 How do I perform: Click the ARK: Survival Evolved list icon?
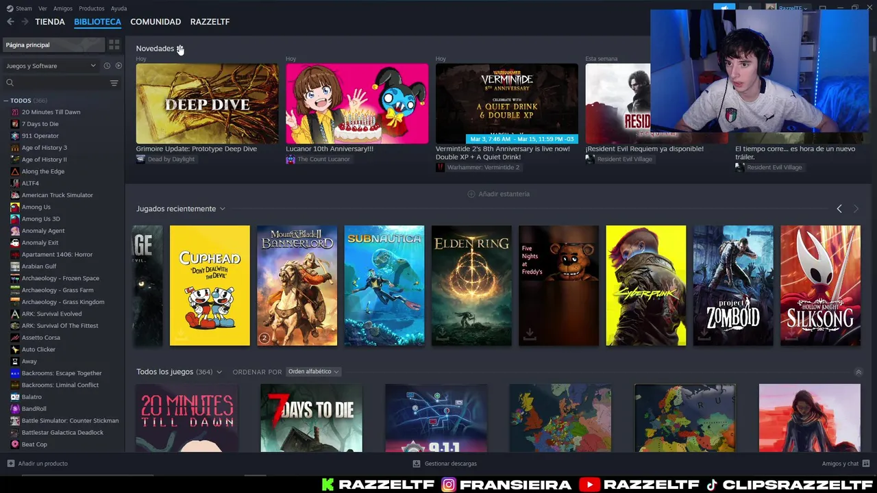point(15,314)
